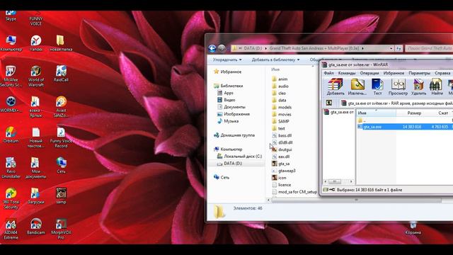This screenshot has height=255, width=453.
Task: Go up one level in WinRAR
Action: pos(328,103)
